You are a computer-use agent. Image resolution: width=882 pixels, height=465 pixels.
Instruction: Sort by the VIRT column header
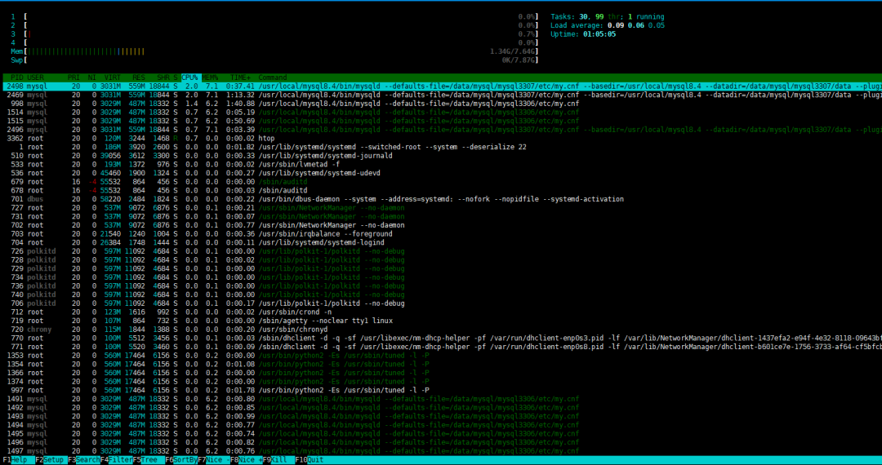click(113, 77)
